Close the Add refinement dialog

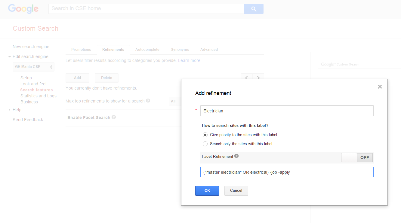click(x=380, y=86)
